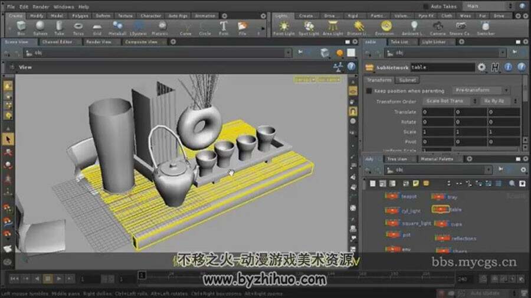Select the Box shelf tool
This screenshot has height=298, width=531.
[x=21, y=28]
